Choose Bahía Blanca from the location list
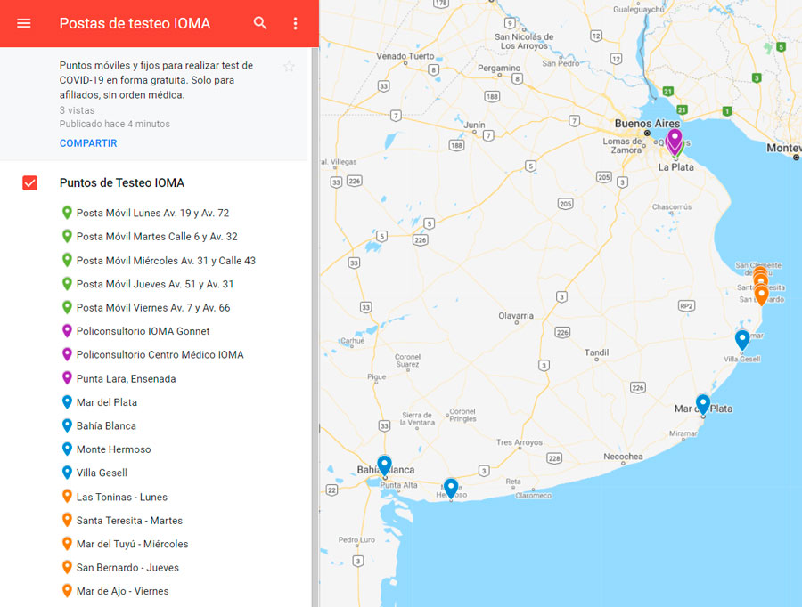Screen dimensions: 802x607 (106, 425)
